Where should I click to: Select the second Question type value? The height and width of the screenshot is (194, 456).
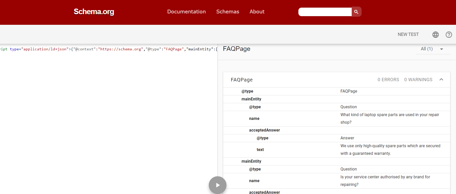[348, 169]
